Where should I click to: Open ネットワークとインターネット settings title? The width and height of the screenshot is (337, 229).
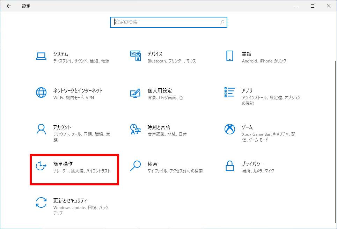[78, 91]
